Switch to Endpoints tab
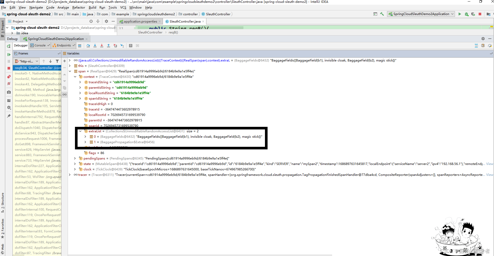This screenshot has height=256, width=494. coord(64,45)
